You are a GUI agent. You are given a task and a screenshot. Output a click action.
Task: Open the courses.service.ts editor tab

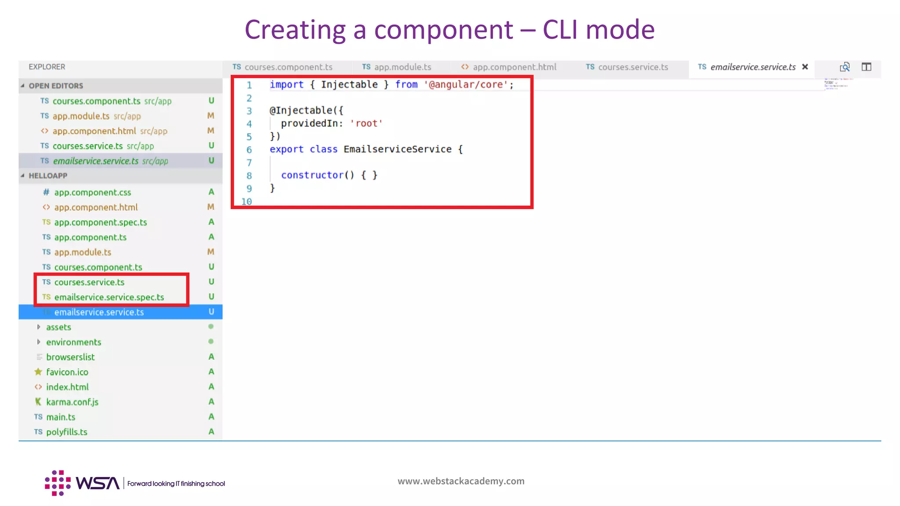coord(632,67)
